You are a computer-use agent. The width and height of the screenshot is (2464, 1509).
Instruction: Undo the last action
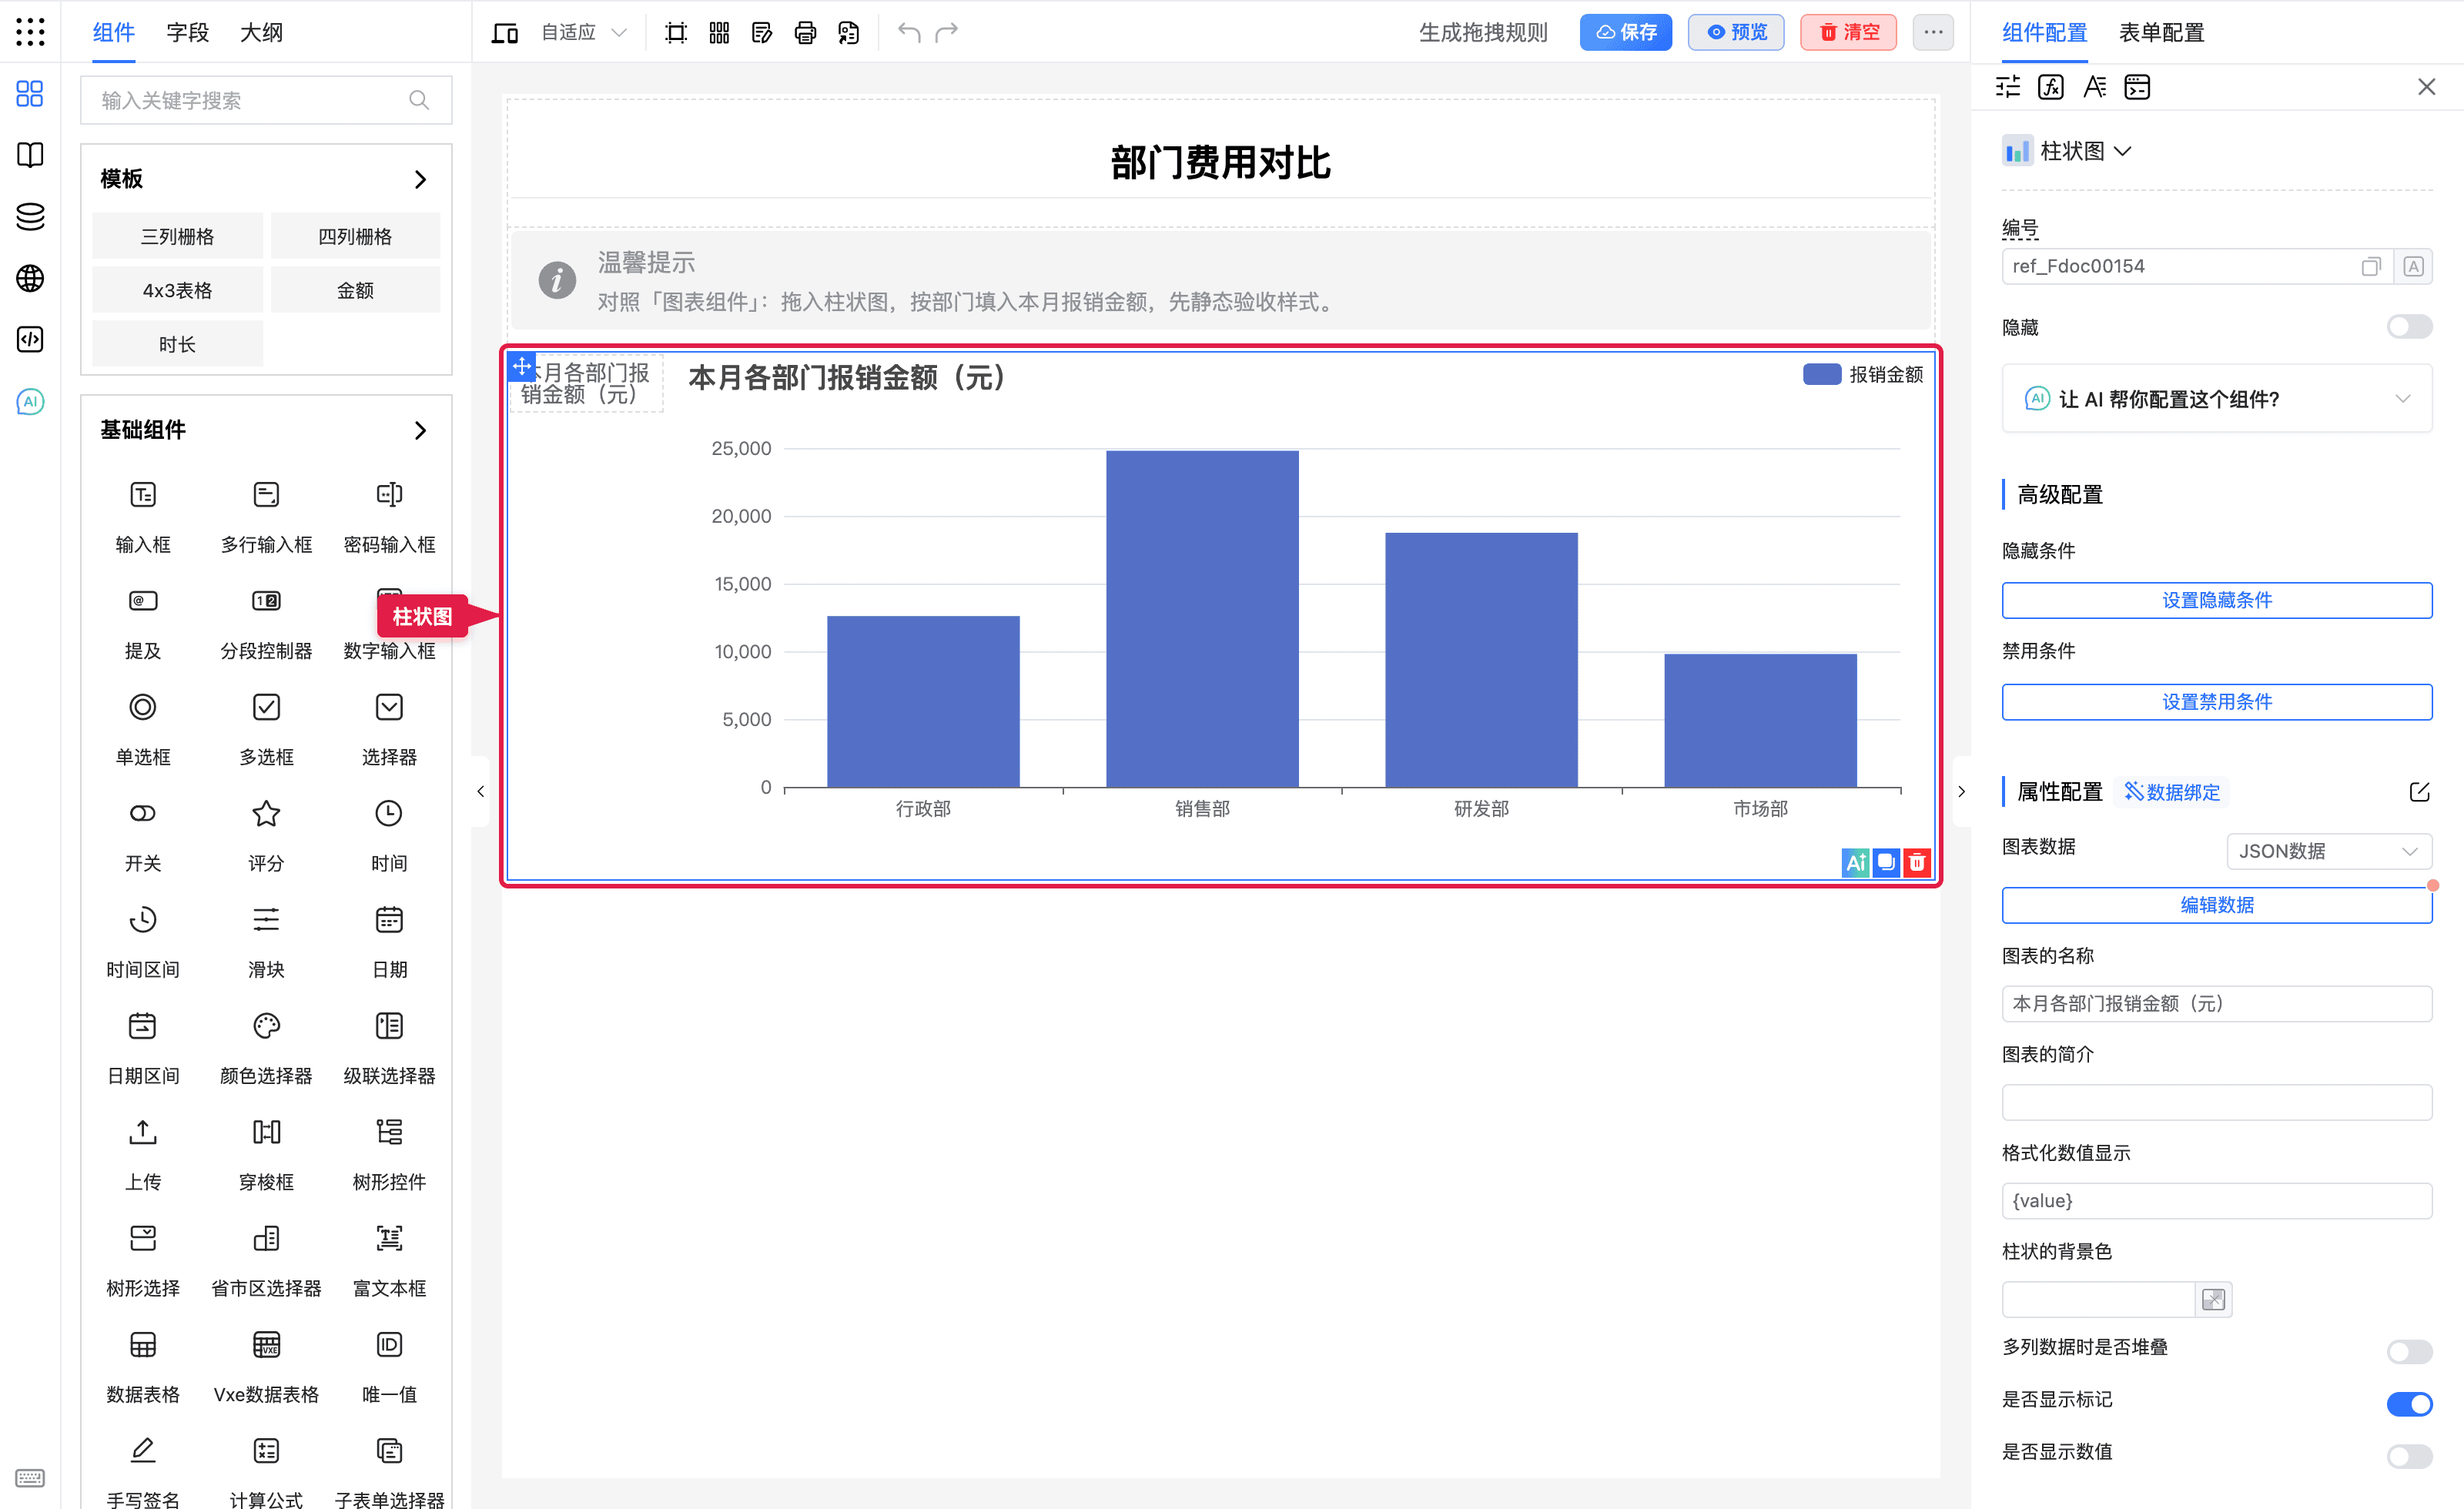click(908, 33)
